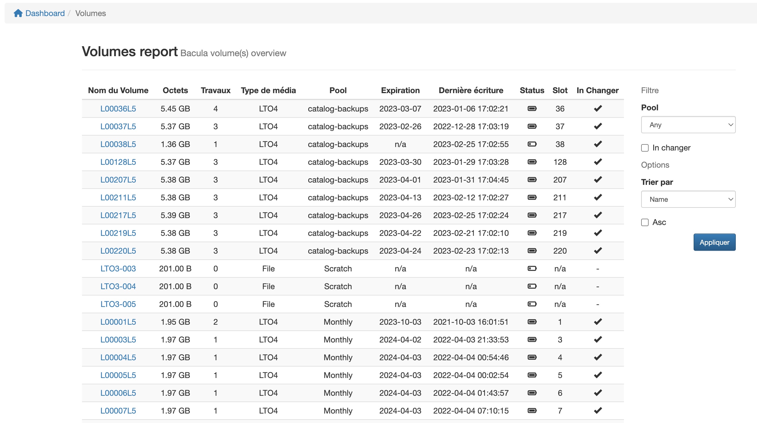Go to Dashboard via the breadcrumb link
This screenshot has height=423, width=757.
[45, 13]
